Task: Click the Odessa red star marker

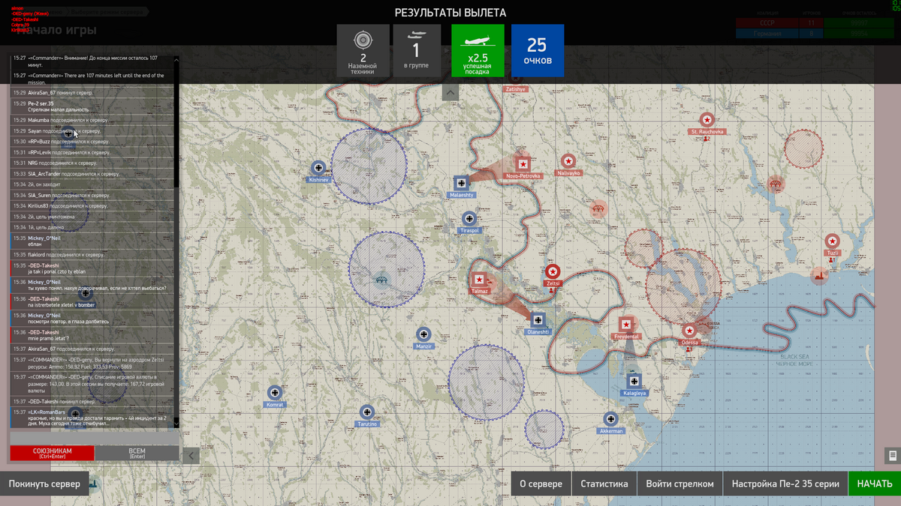Action: (x=689, y=331)
